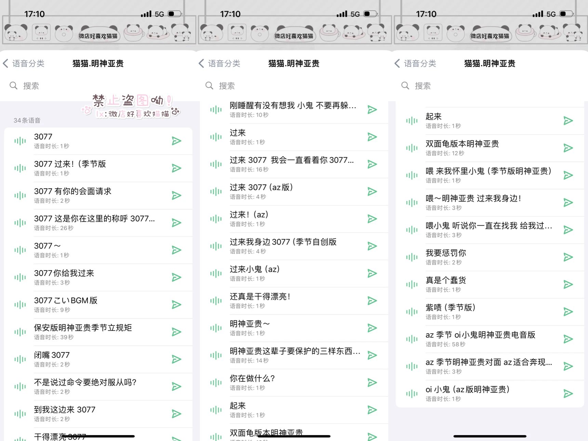The width and height of the screenshot is (588, 441).
Task: Send the voice titled exactly "3077"
Action: pyautogui.click(x=176, y=141)
